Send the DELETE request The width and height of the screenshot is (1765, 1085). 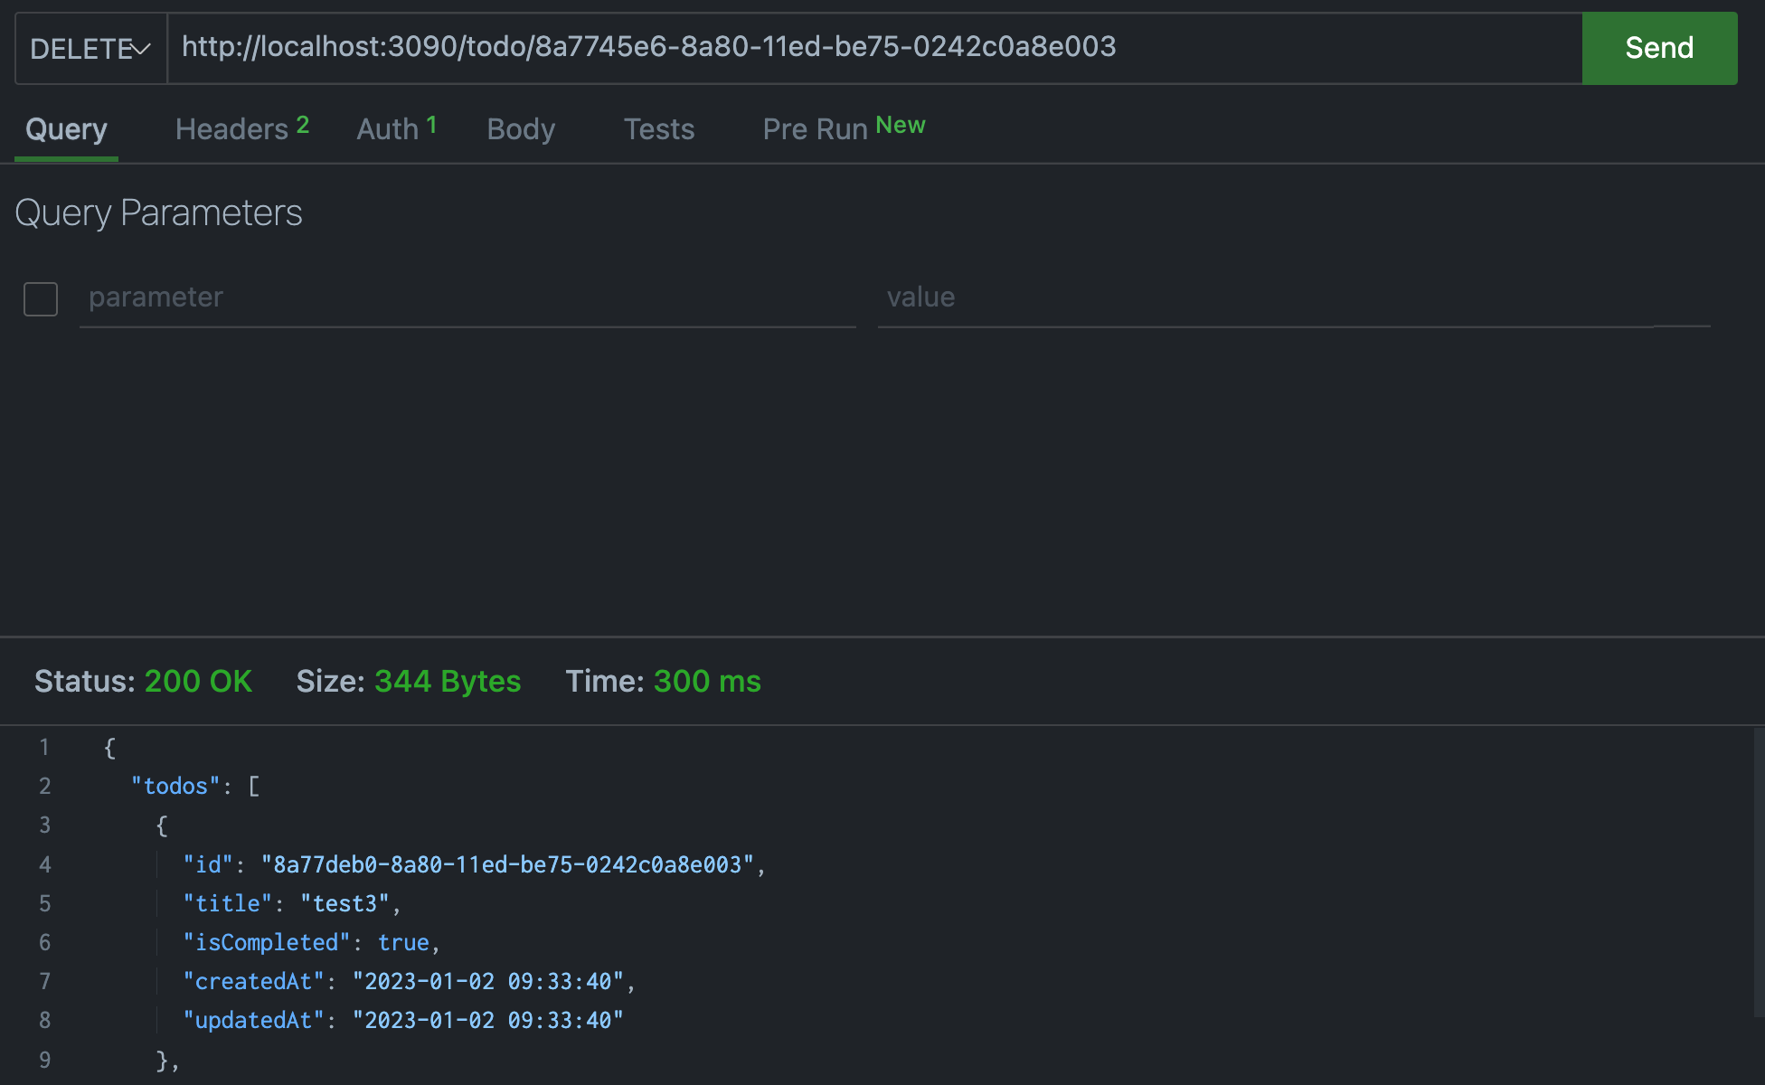click(1659, 48)
